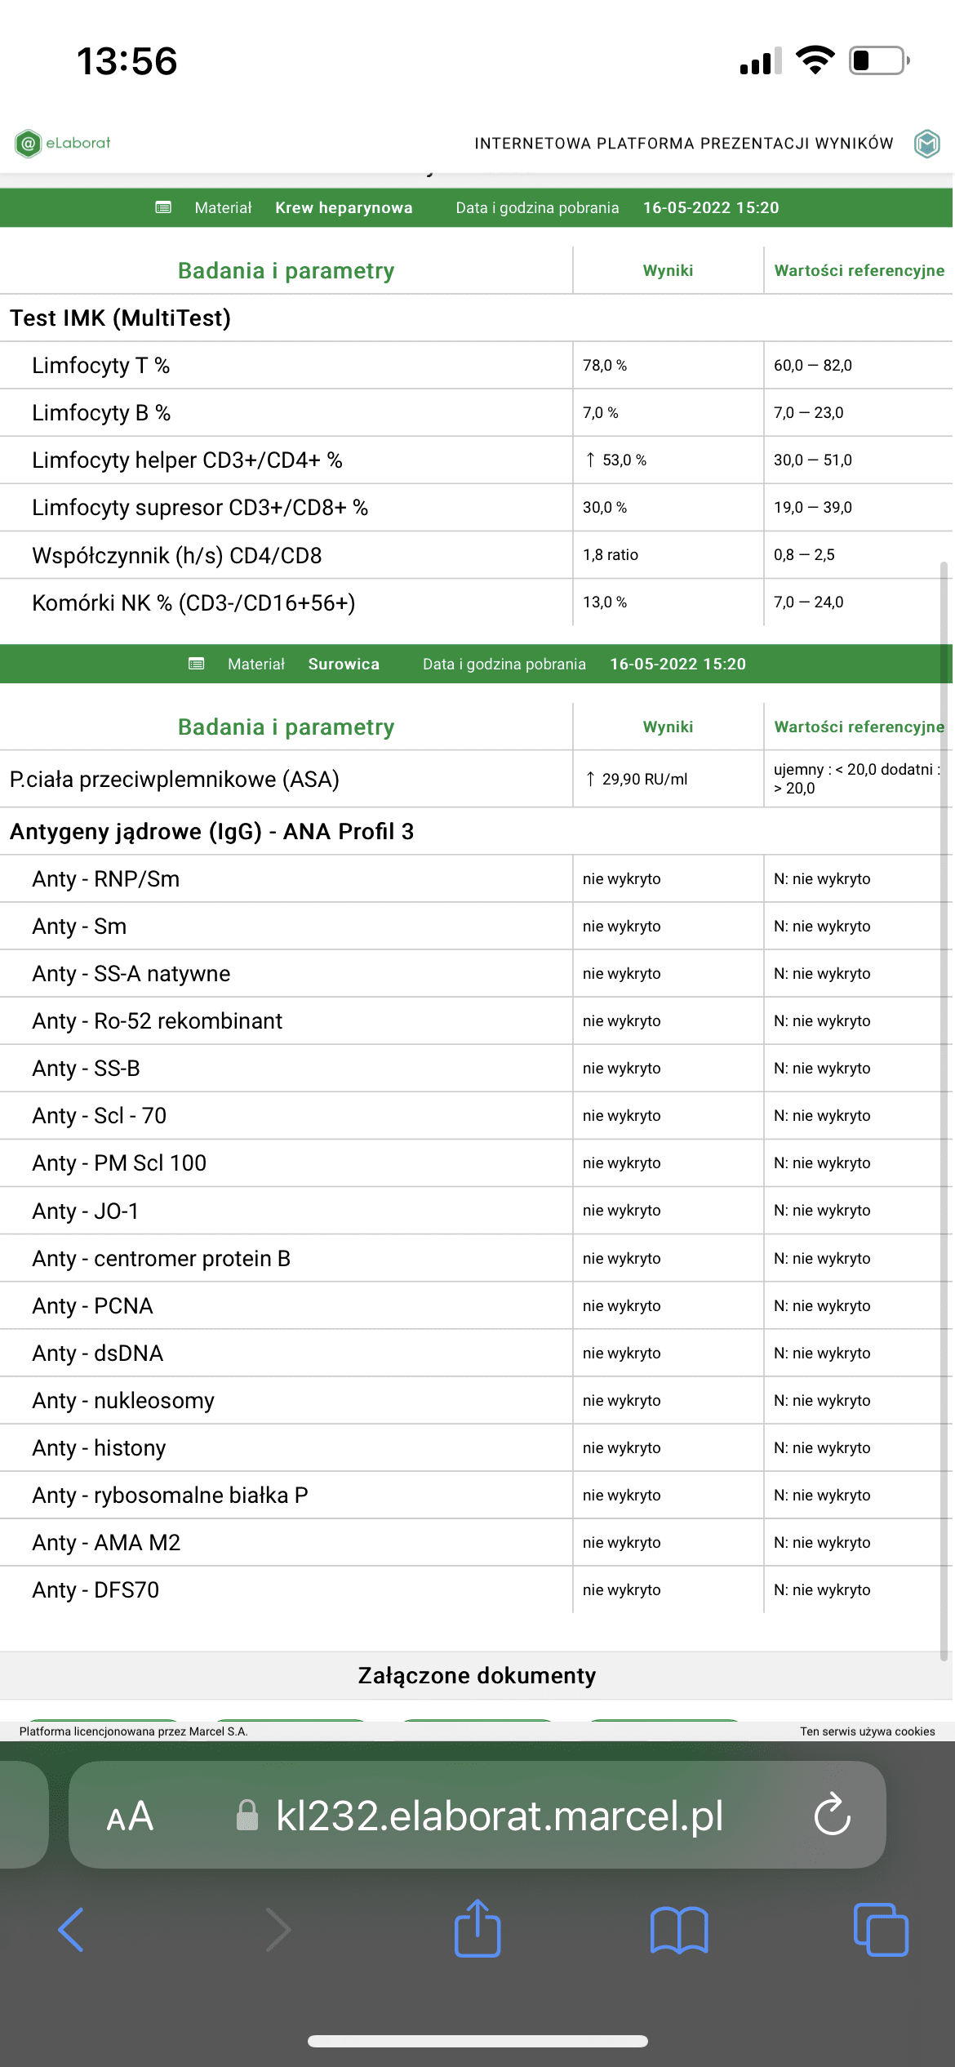Tap the Antygeny jądrowe ANA Profil 3 heading
955x2067 pixels.
tap(211, 832)
